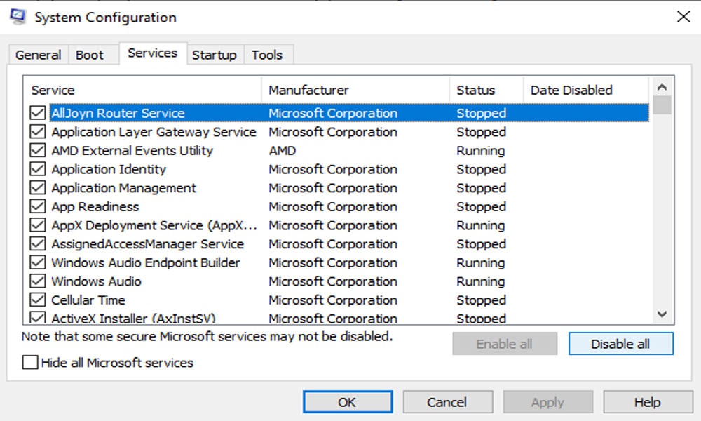The image size is (701, 421).
Task: Click Stopped status of Cellular Time
Action: pos(481,300)
